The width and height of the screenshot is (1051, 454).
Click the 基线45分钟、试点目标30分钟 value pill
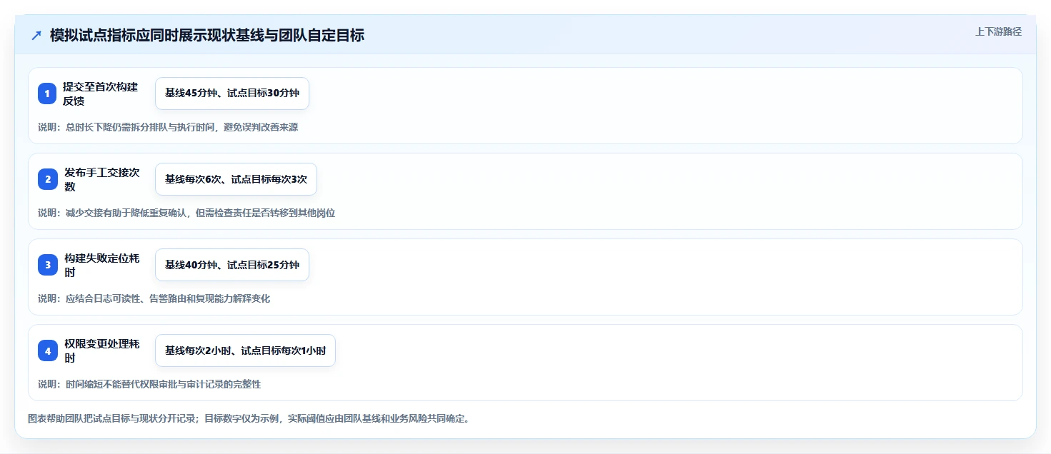coord(232,94)
